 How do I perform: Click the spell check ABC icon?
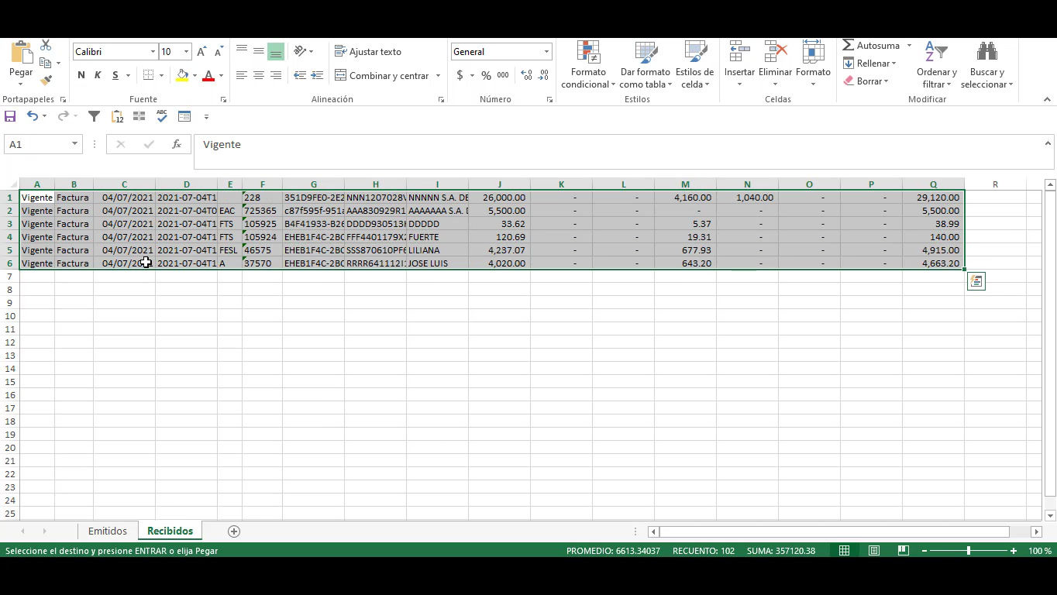(162, 116)
